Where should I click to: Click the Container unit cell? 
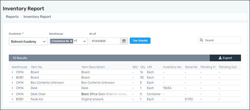(x=154, y=94)
